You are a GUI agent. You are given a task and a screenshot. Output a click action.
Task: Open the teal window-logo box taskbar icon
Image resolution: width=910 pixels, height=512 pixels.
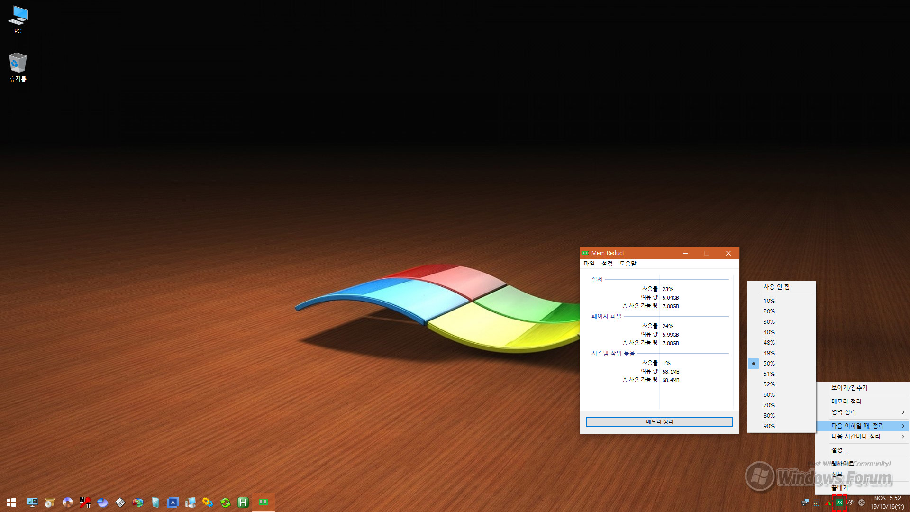coord(155,503)
